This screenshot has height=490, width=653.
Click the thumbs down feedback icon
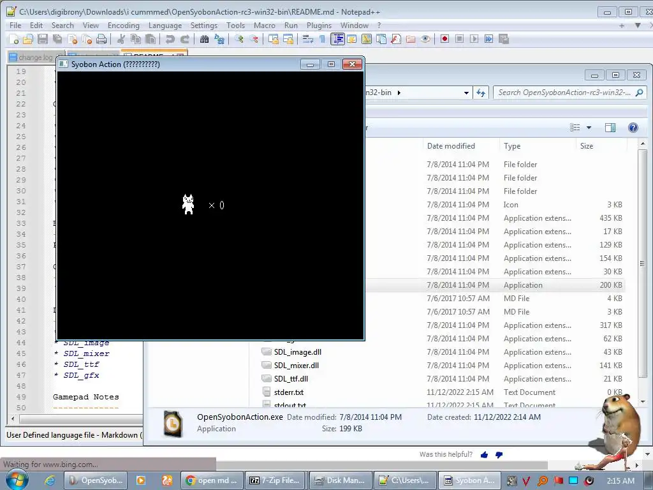[499, 455]
